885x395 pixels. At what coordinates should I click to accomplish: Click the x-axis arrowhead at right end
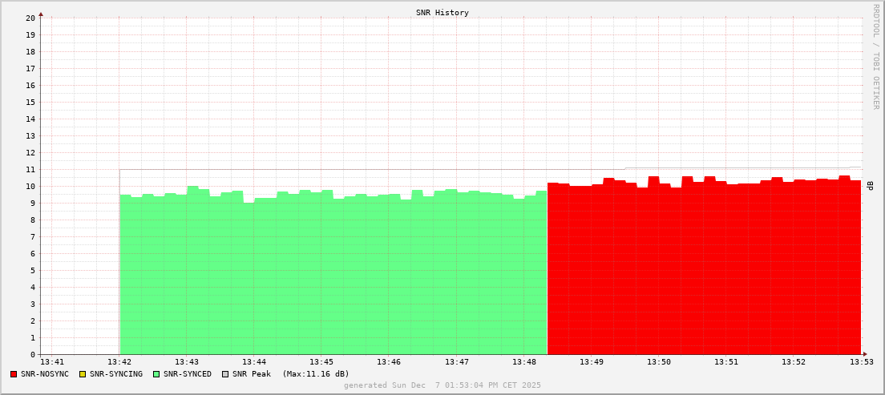click(x=864, y=354)
